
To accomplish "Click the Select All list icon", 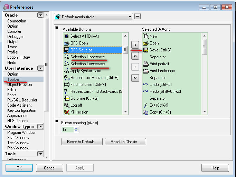I will [x=67, y=36].
